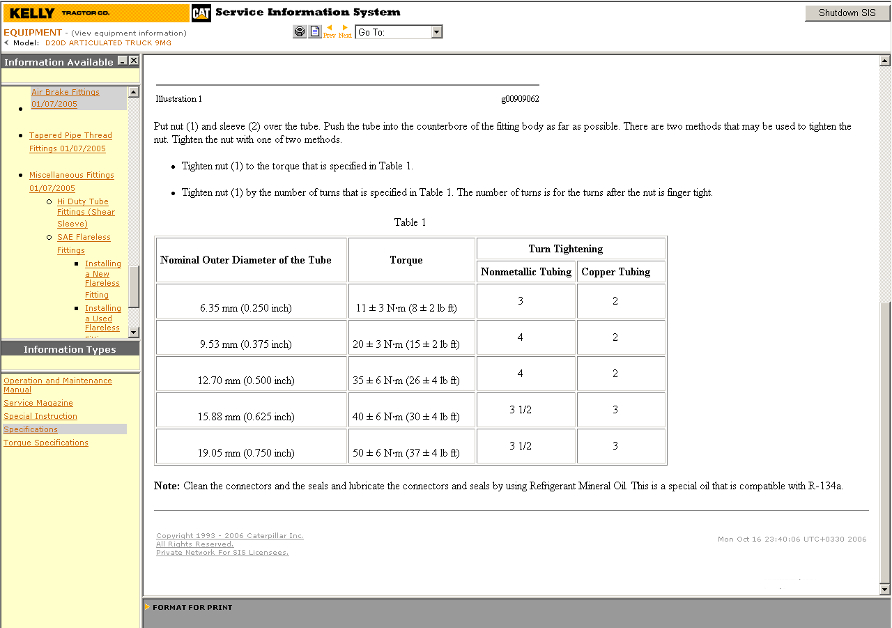Screen dimensions: 892x628
Task: Click the arrow icon next to Format For Print
Action: click(x=148, y=607)
